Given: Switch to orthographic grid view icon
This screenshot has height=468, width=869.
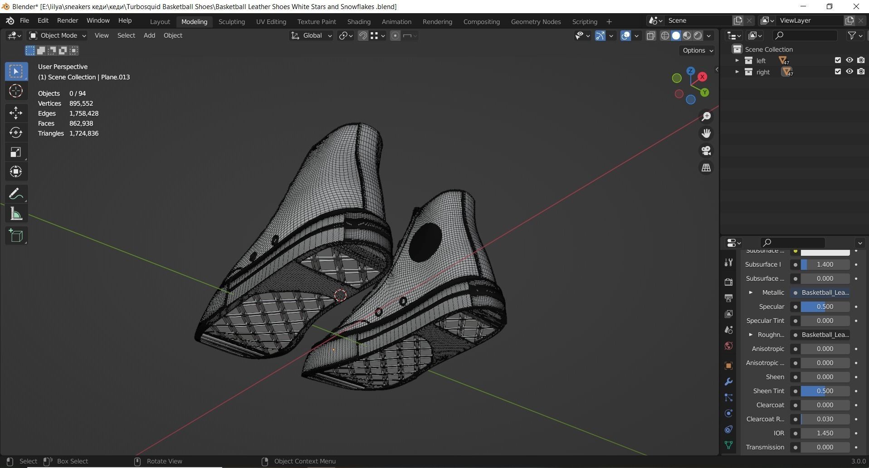Looking at the screenshot, I should click(x=706, y=168).
